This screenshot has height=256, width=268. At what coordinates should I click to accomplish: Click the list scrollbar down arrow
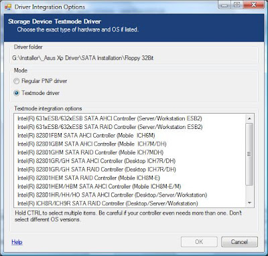pos(249,203)
